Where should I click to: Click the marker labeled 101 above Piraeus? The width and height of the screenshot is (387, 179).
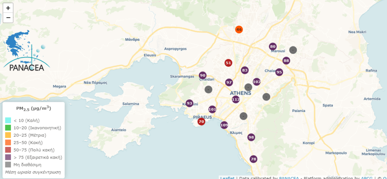click(x=212, y=110)
